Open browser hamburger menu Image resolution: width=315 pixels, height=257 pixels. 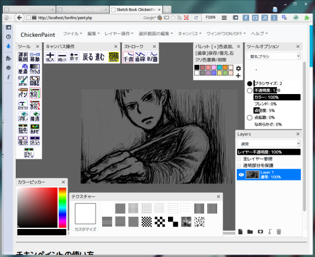point(224,18)
